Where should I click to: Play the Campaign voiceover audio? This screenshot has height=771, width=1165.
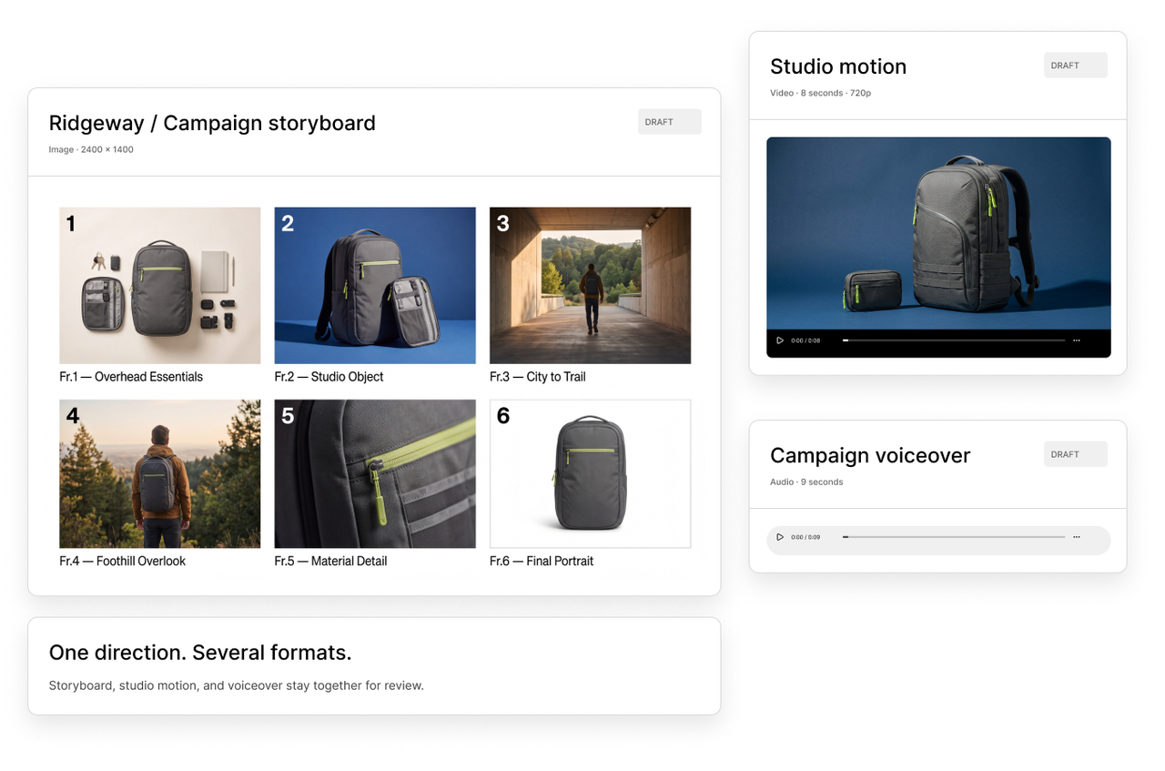tap(780, 537)
